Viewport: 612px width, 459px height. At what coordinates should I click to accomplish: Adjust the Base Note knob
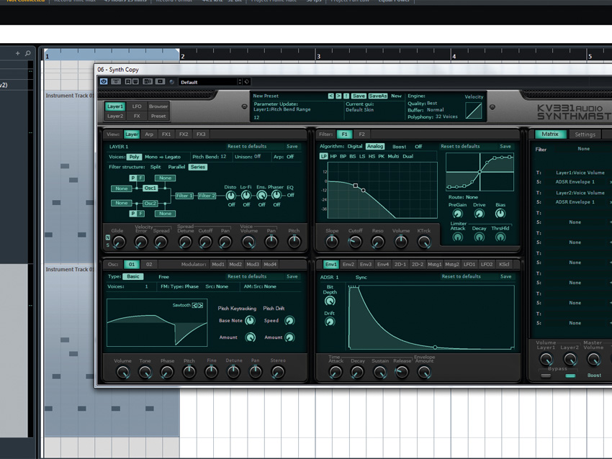250,321
